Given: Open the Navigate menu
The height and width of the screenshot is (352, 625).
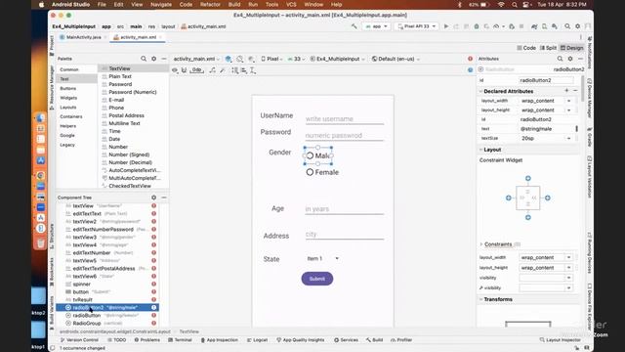Looking at the screenshot, I should (161, 4).
